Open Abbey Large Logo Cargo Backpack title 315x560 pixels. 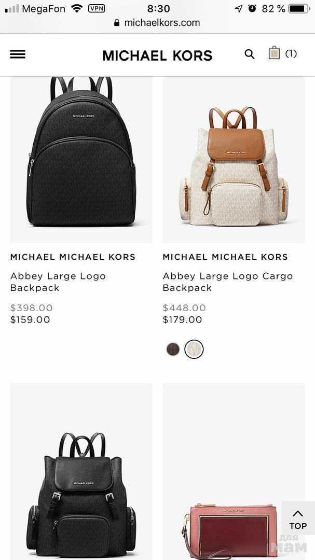tap(228, 282)
